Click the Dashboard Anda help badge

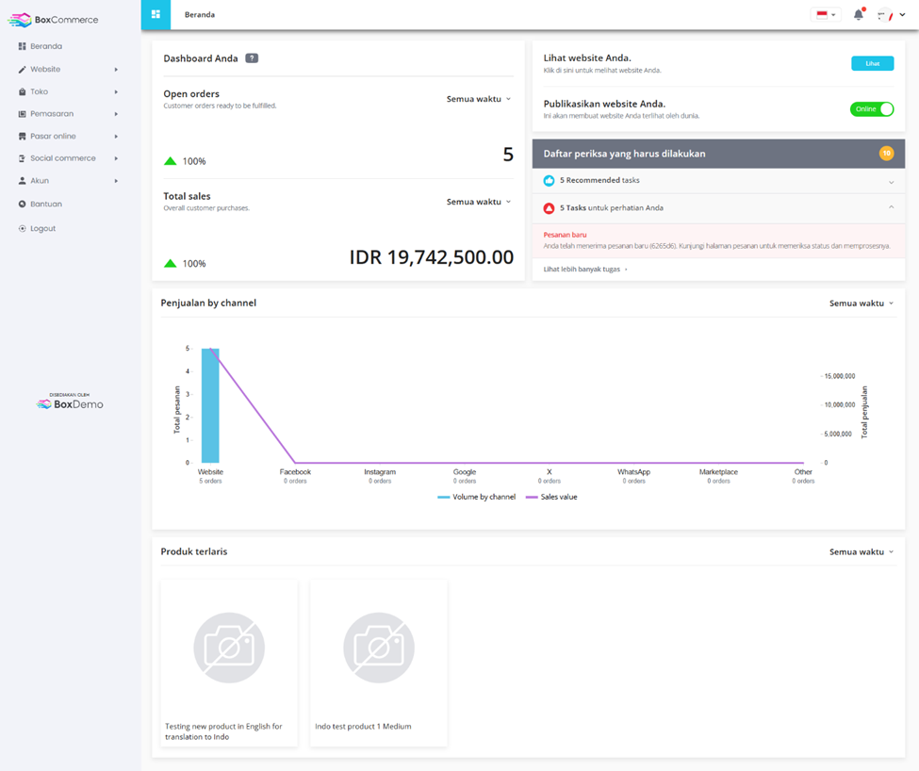point(251,57)
